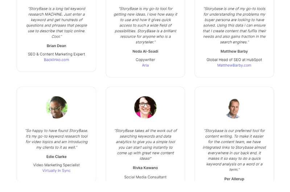Select the Brian Dean name heading
This screenshot has width=290, height=192.
coord(57,46)
